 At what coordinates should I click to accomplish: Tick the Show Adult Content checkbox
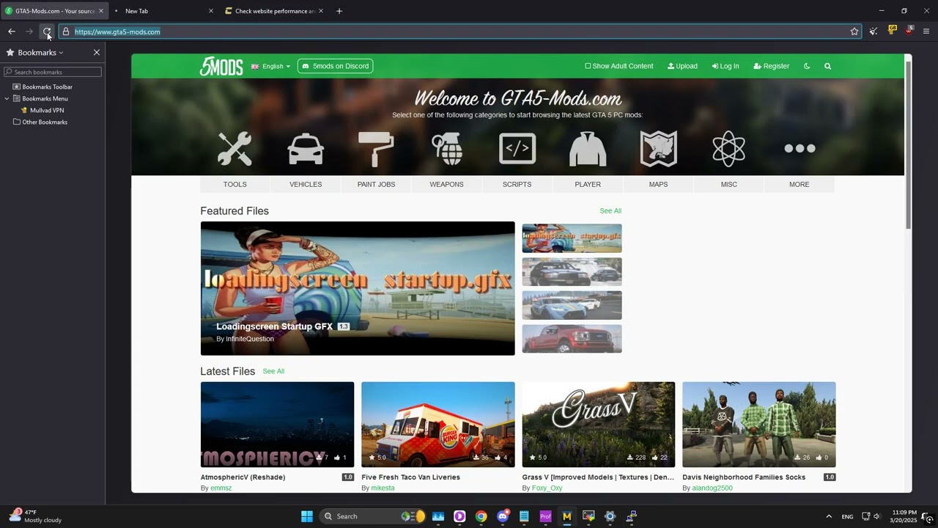pos(588,66)
